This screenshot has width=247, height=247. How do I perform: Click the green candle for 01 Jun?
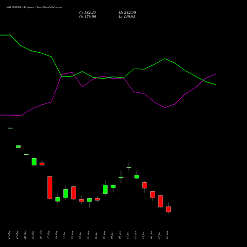coord(66,194)
